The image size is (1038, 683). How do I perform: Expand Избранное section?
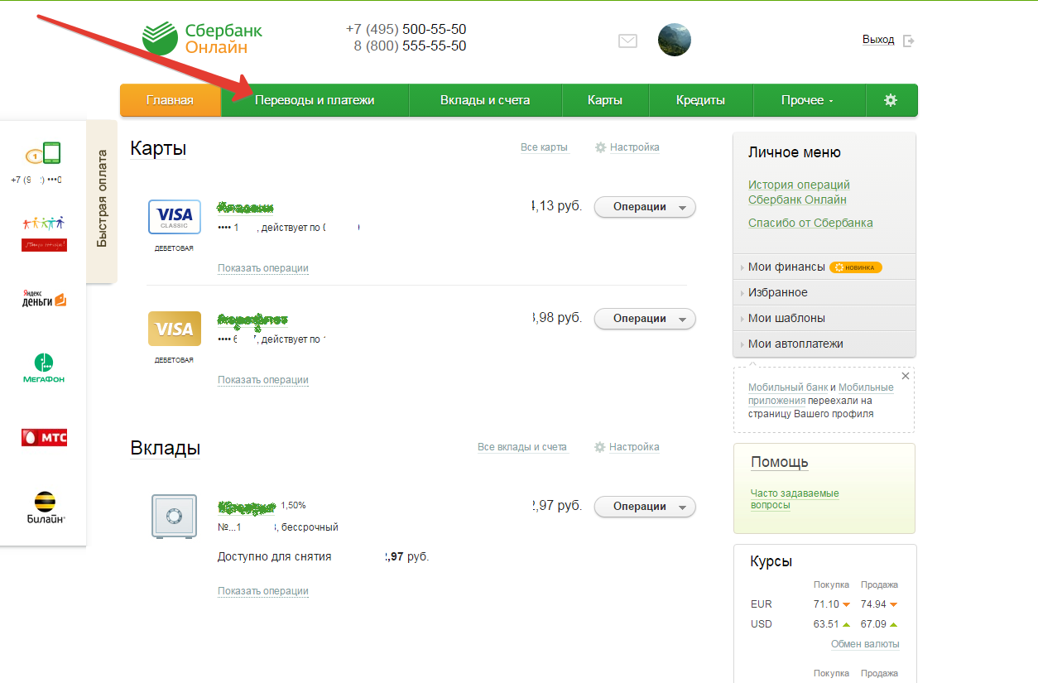[x=824, y=292]
